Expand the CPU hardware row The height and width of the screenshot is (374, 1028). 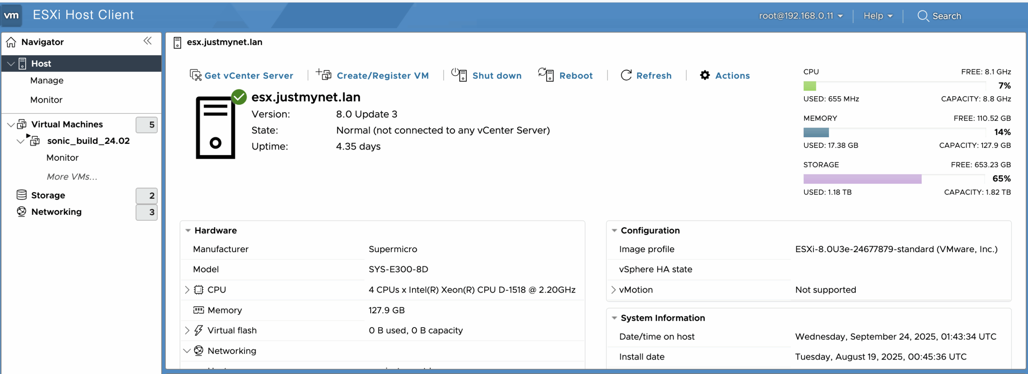[187, 290]
